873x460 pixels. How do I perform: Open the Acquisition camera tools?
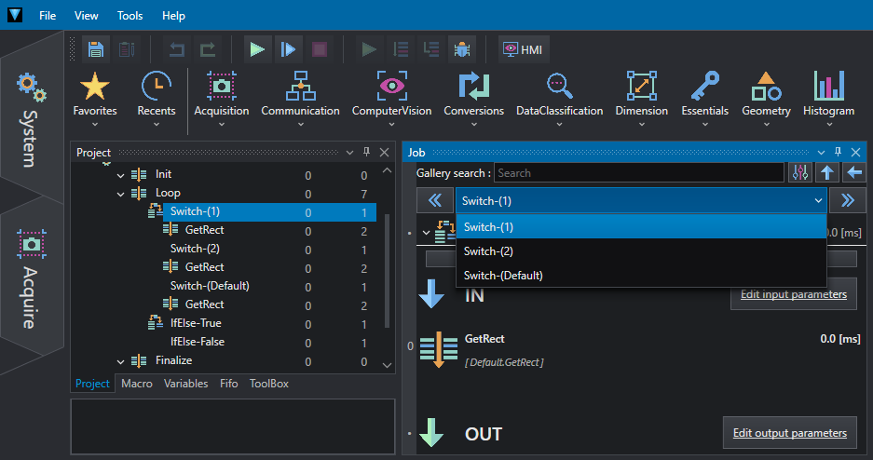tap(222, 100)
